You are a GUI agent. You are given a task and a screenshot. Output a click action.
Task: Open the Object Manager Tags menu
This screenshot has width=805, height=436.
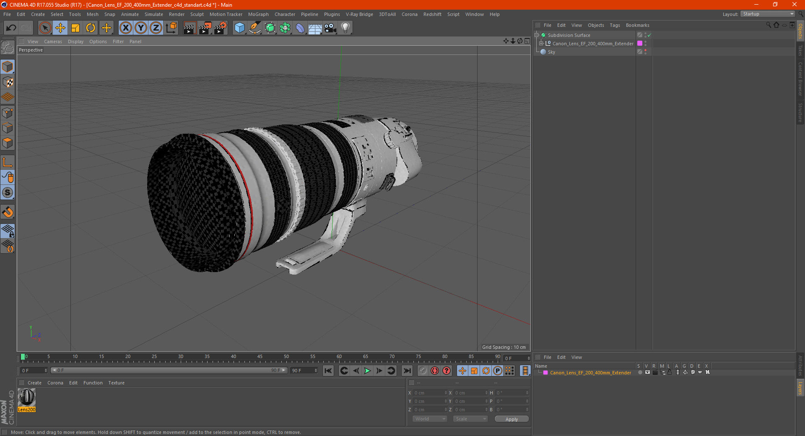click(x=615, y=25)
